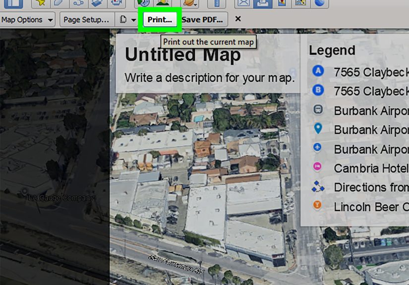Click the Legend heading
This screenshot has width=409, height=285.
332,51
